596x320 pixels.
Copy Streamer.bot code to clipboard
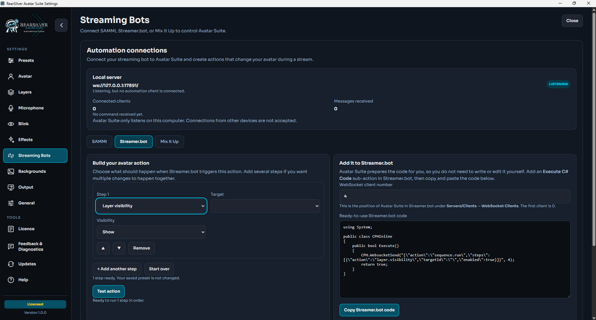pyautogui.click(x=369, y=310)
